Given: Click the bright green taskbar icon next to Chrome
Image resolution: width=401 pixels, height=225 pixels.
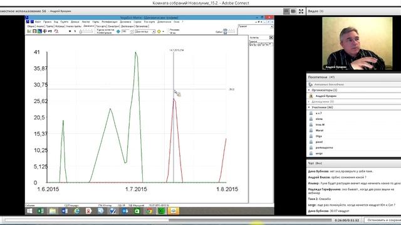Looking at the screenshot, I should [x=162, y=211].
